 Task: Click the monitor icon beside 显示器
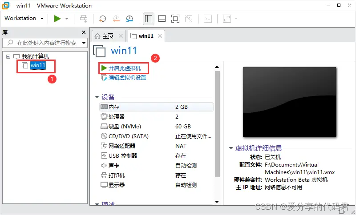coord(104,185)
